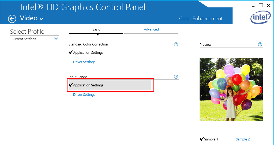Screen dimensions: 274x145
Task: Select Application Settings under Standard Color Correction
Action: pos(88,53)
